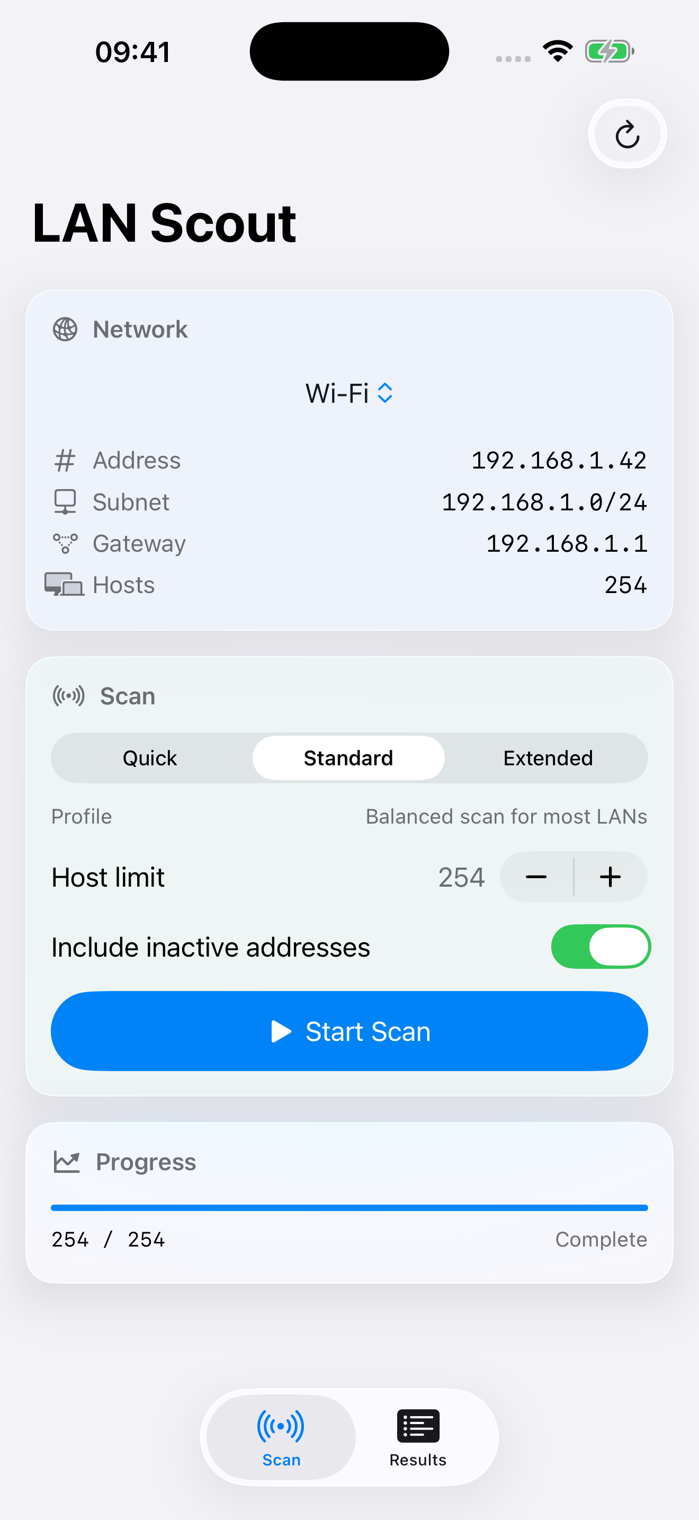Select the Standard scan profile

coord(348,758)
